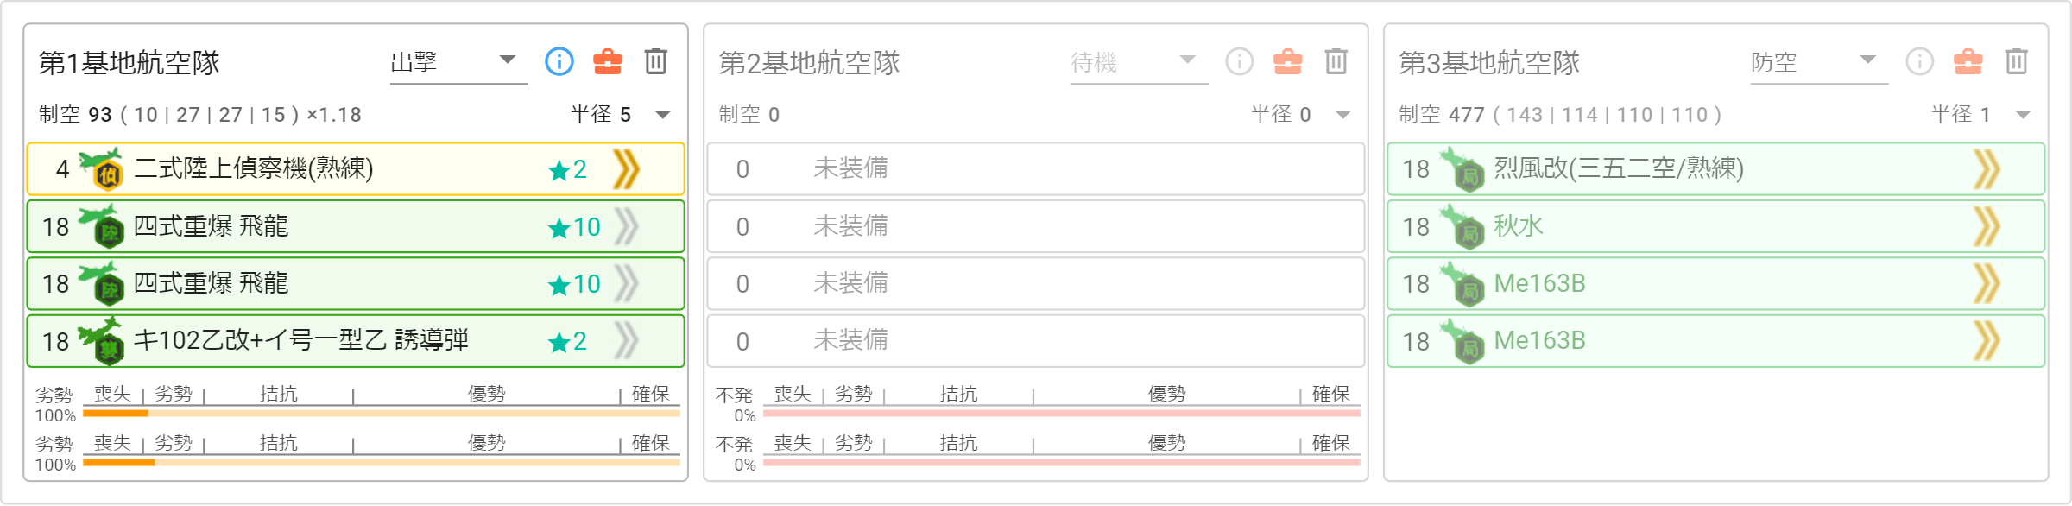Click the info icon of 第3基地航空隊
This screenshot has width=2072, height=506.
1920,61
